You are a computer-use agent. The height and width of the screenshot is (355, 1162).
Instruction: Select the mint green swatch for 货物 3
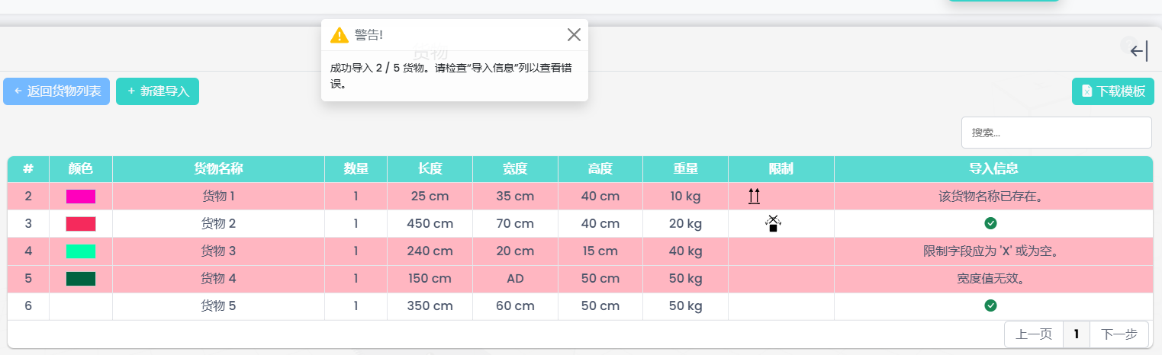[x=81, y=251]
